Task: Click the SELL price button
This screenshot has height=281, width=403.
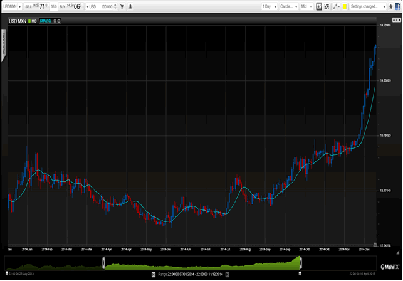Action: 38,6
